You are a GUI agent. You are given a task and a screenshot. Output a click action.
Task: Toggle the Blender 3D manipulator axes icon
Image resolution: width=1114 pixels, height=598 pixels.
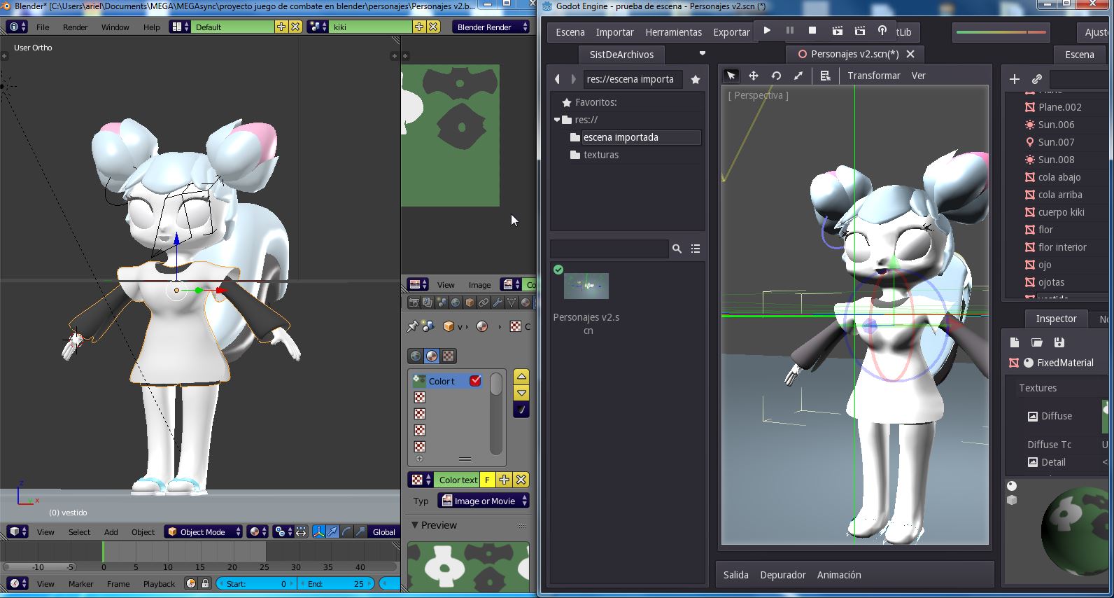(318, 532)
